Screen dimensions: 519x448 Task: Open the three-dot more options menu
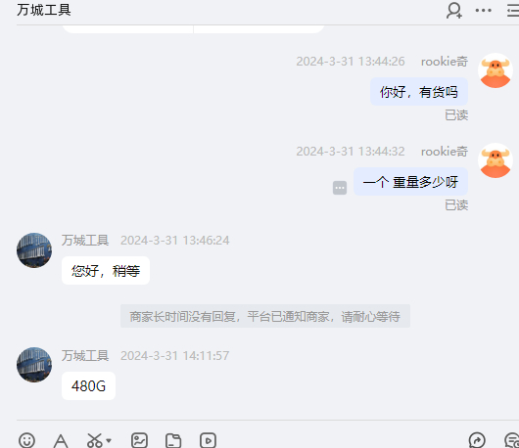pyautogui.click(x=483, y=11)
